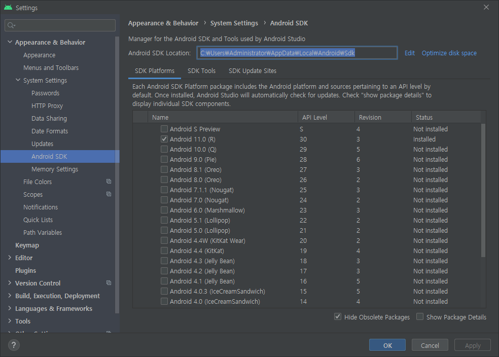This screenshot has width=499, height=357.
Task: Click the Android SDK Location path field
Action: (297, 53)
